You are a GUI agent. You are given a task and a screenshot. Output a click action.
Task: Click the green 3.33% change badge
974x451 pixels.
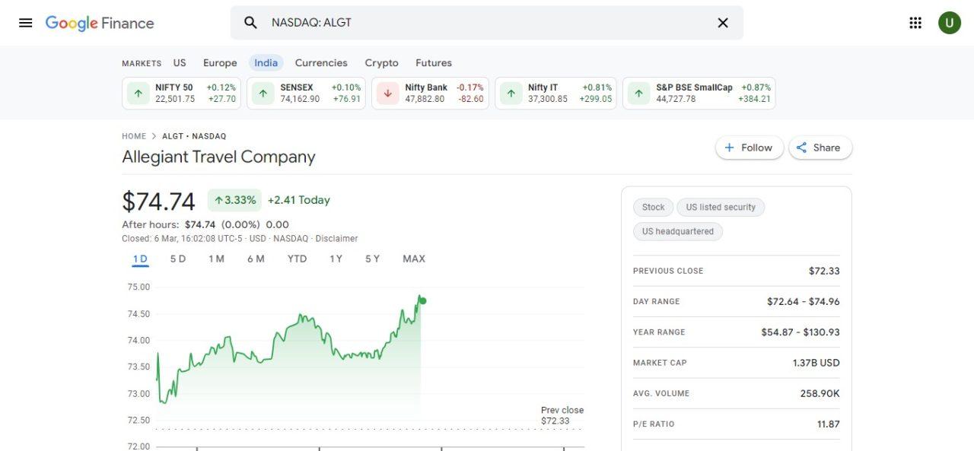point(234,200)
